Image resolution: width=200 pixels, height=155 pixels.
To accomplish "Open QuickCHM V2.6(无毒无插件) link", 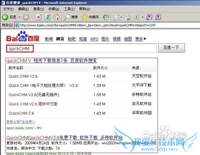I will (x=34, y=95).
